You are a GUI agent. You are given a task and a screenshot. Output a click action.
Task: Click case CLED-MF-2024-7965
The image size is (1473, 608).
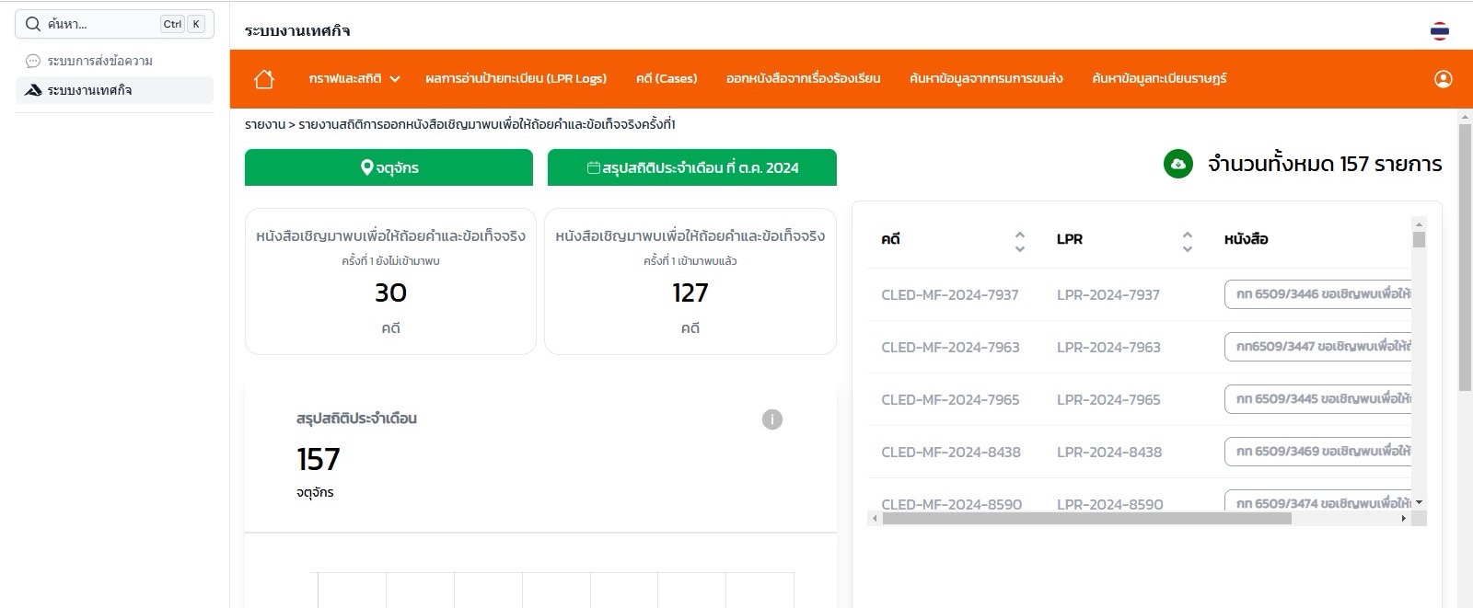(x=950, y=400)
